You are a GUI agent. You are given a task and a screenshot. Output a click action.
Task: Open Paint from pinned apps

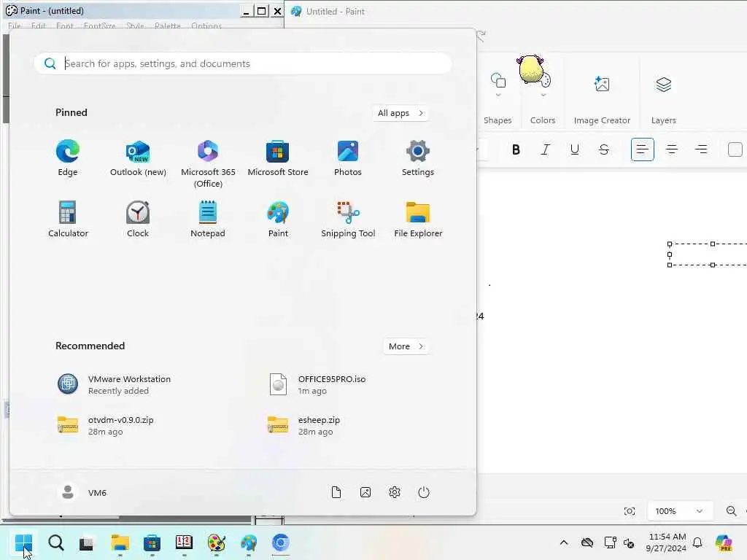278,219
